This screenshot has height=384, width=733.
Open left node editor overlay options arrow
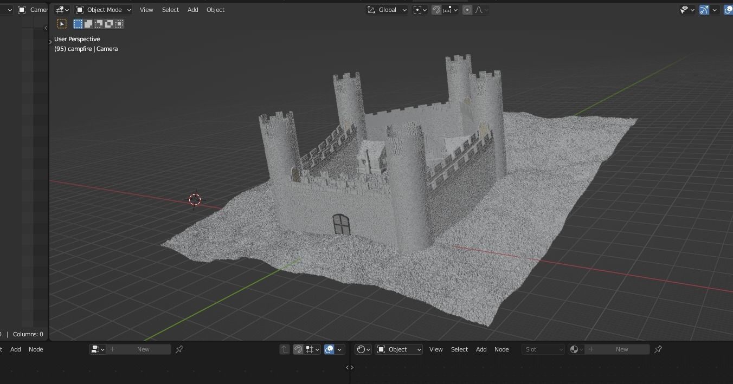pos(340,349)
